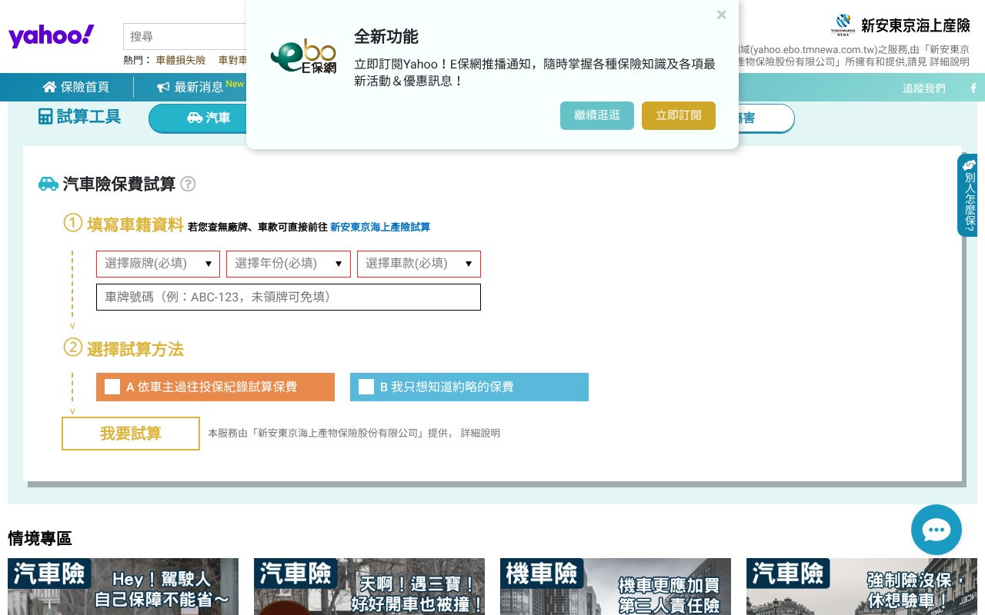Viewport: 985px width, 615px height.
Task: Click the Facebook icon in the navigation bar
Action: point(973,88)
